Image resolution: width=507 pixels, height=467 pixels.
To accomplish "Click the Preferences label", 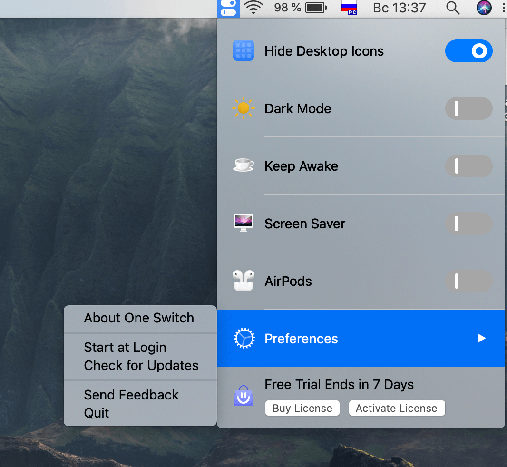I will click(301, 339).
